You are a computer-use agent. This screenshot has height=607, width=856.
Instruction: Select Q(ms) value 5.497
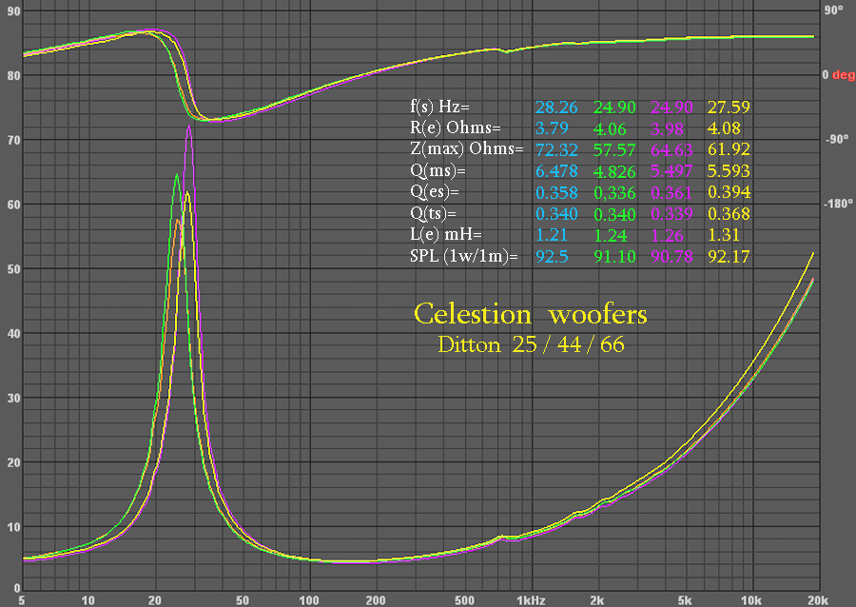pyautogui.click(x=671, y=171)
